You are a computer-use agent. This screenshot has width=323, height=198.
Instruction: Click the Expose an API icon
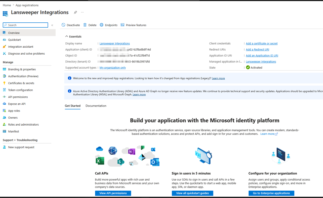[4, 104]
